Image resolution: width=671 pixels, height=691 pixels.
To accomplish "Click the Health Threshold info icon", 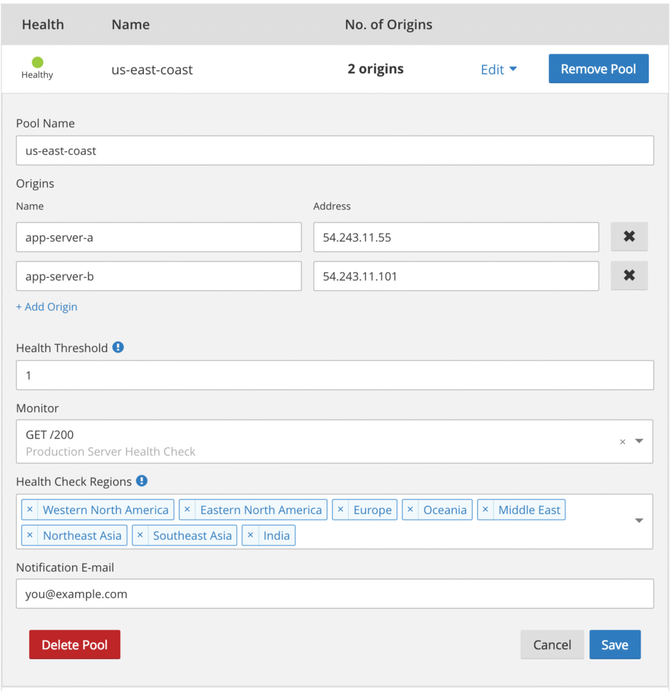I will [x=117, y=347].
